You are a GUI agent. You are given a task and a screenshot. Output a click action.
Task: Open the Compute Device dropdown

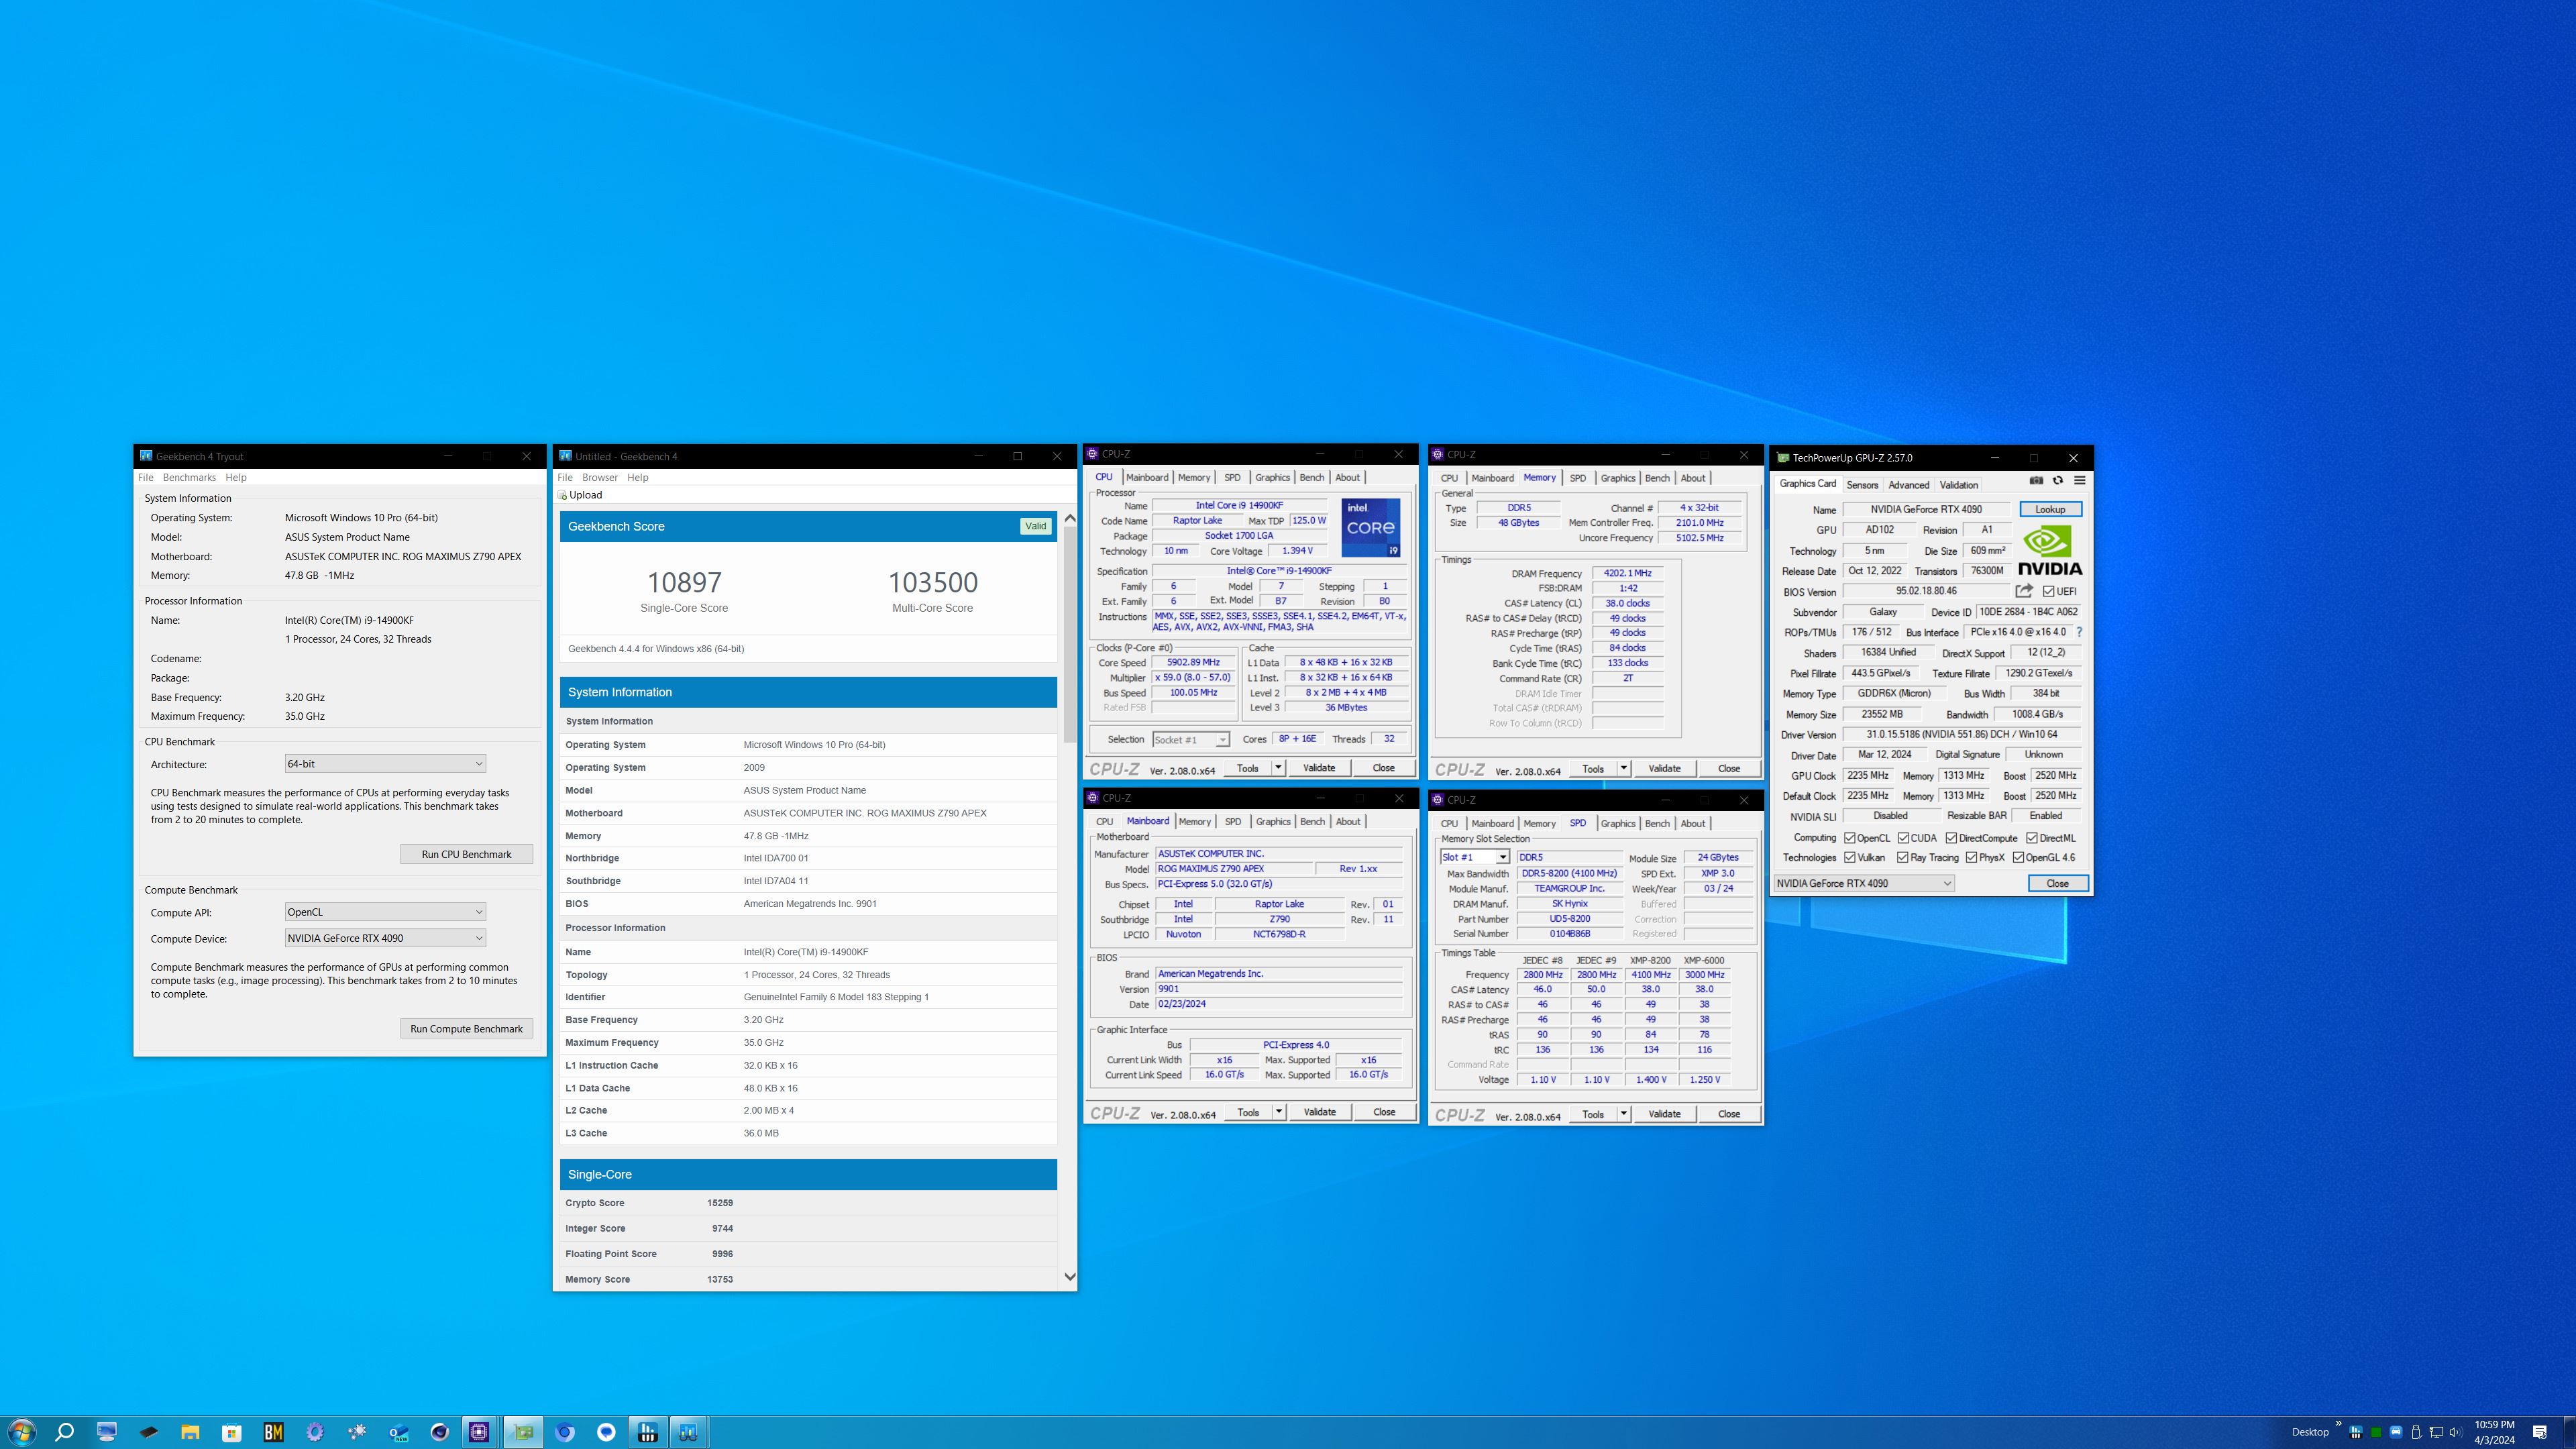click(385, 938)
